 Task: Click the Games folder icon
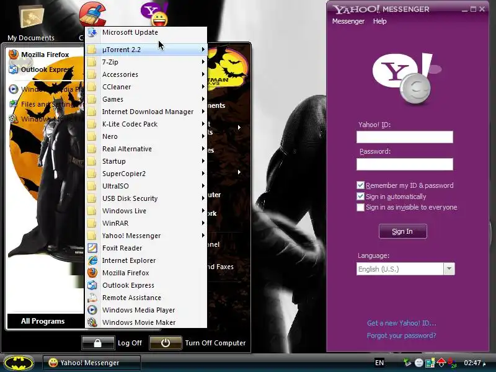92,99
